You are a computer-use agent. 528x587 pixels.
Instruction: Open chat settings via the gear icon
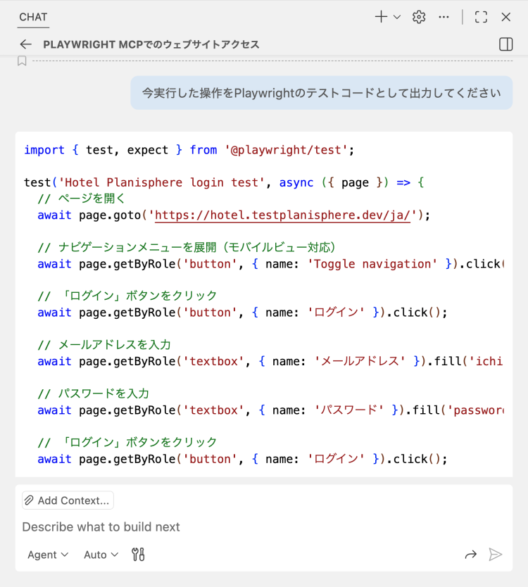[419, 17]
